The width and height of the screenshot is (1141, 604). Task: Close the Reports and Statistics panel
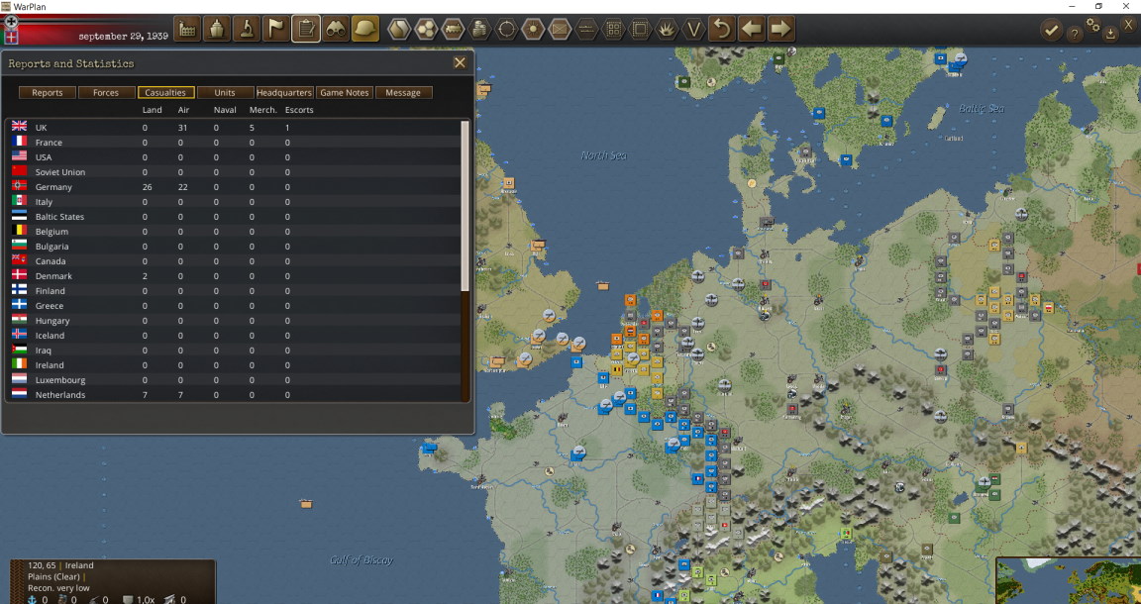tap(460, 62)
